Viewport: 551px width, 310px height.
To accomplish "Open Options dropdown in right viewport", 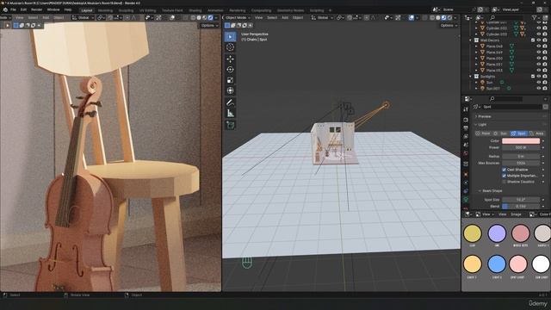I will (449, 25).
